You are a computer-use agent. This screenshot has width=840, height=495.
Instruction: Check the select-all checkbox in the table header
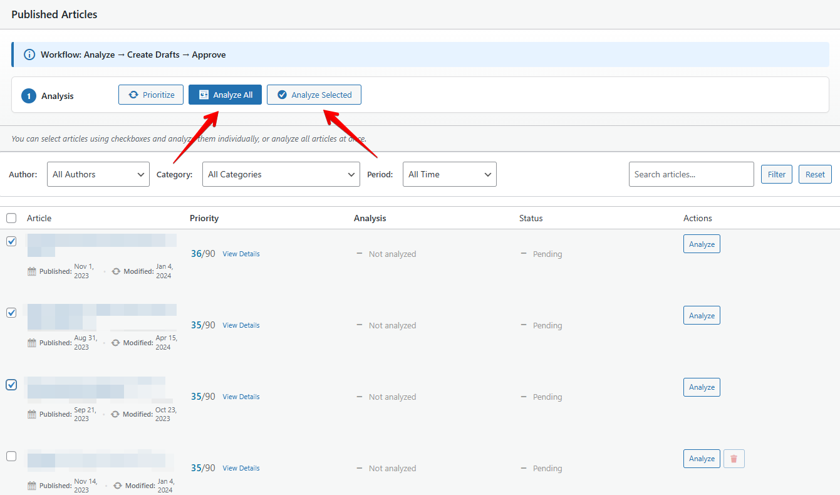[11, 217]
